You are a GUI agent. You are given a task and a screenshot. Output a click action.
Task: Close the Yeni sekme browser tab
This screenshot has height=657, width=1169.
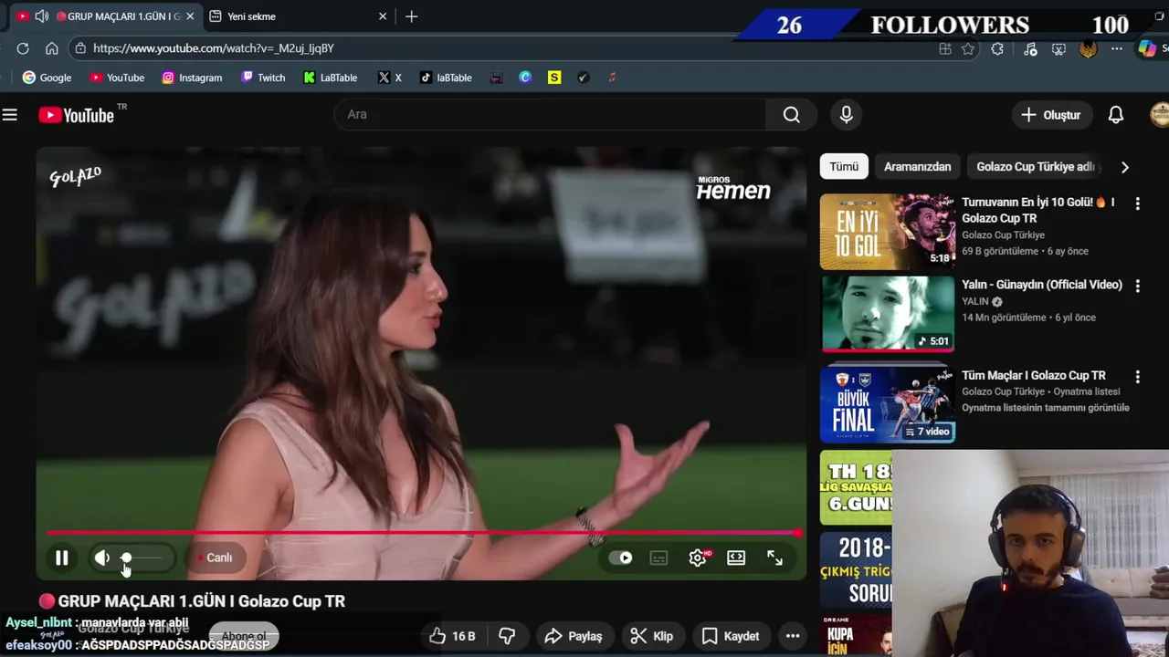[383, 16]
